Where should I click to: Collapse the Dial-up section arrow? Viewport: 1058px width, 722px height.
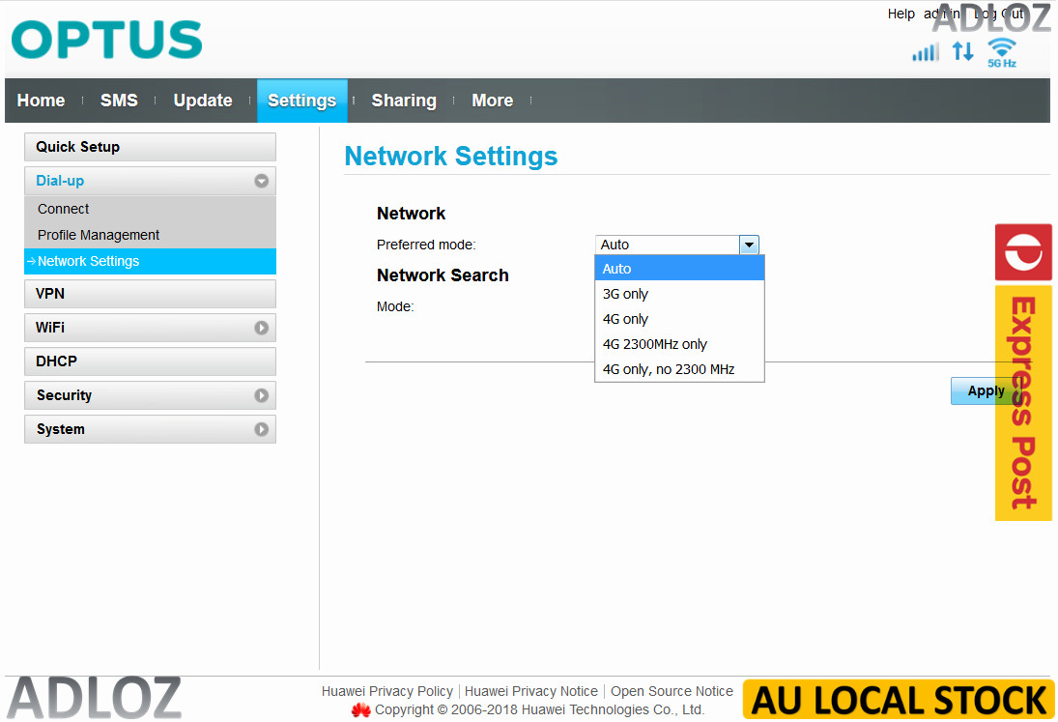coord(261,181)
